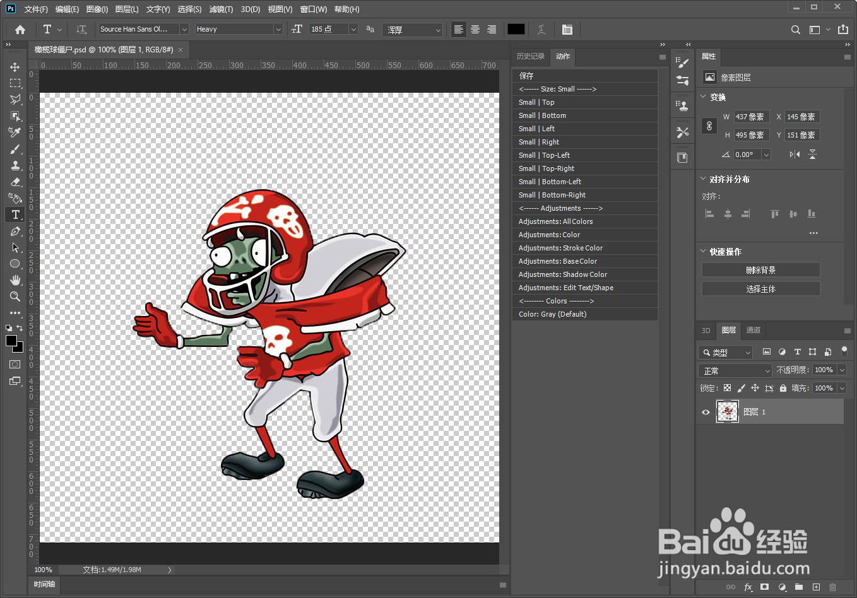Switch to the 3D tab
This screenshot has width=857, height=598.
pos(706,330)
